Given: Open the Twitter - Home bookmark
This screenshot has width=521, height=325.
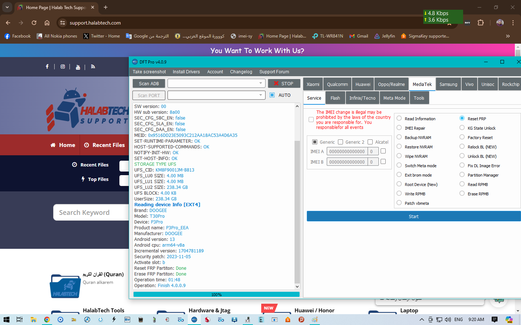Looking at the screenshot, I should 102,36.
